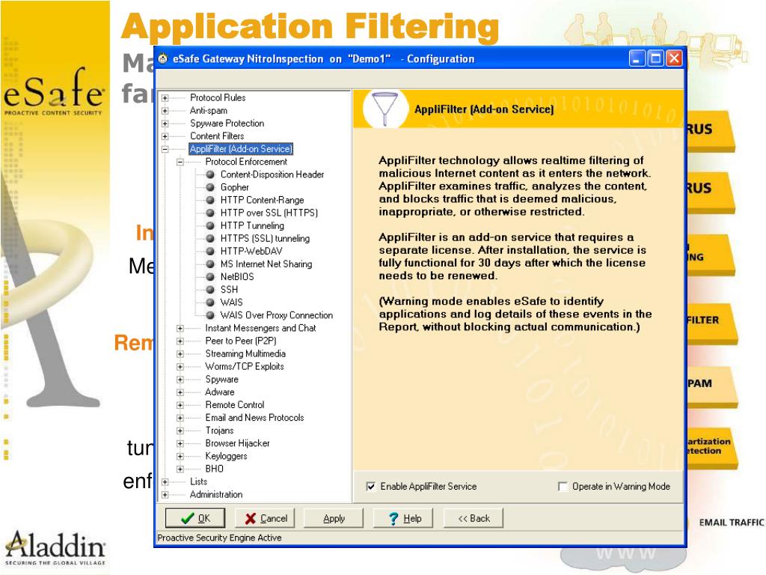Maximize the eSafe Configuration window
766x575 pixels.
pos(655,58)
